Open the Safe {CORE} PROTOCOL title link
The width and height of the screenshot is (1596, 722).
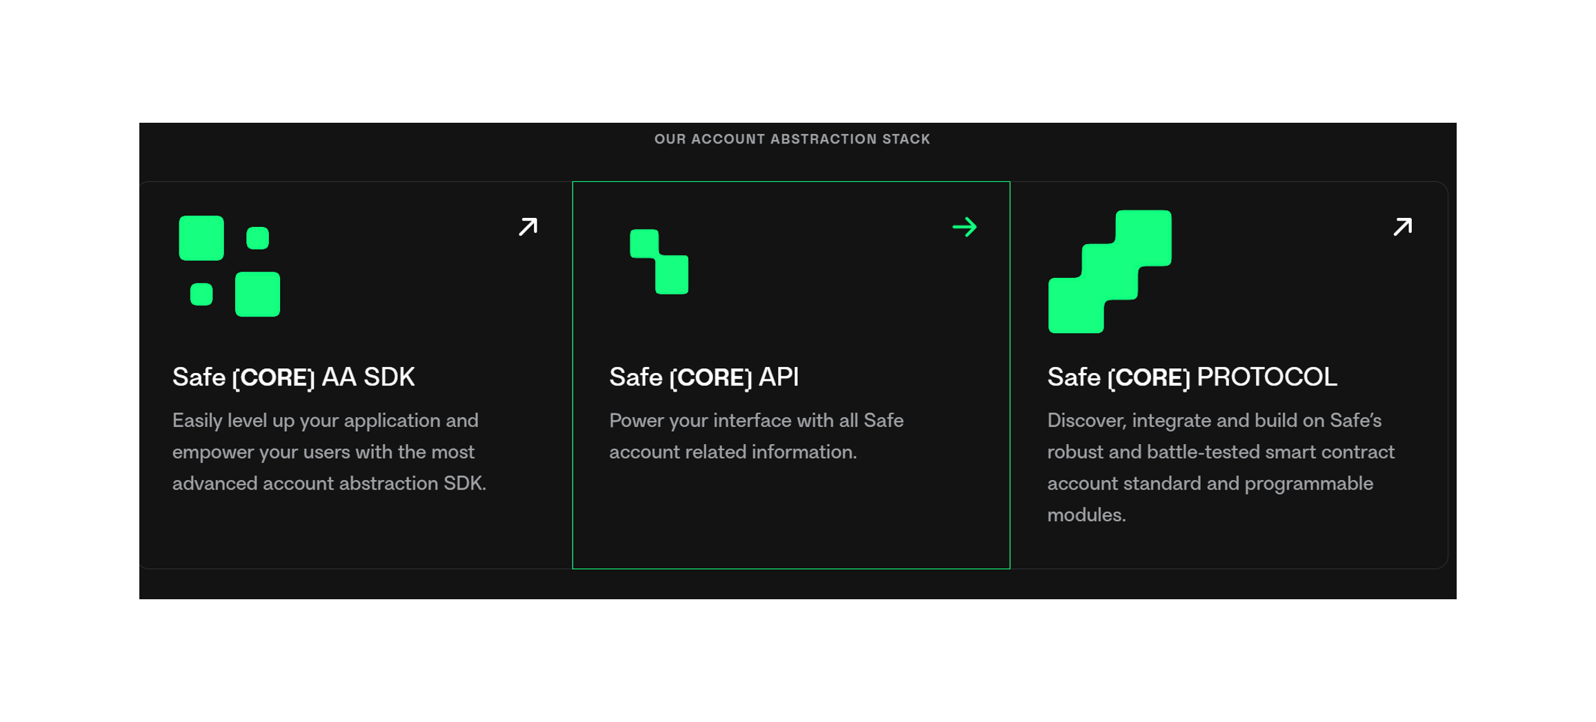click(x=1191, y=377)
